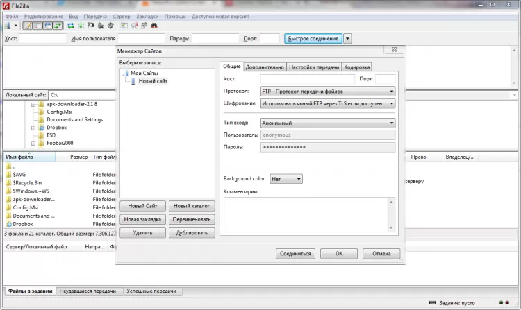521x310 pixels.
Task: Click the Комментарии scrollbar down arrow
Action: click(391, 228)
